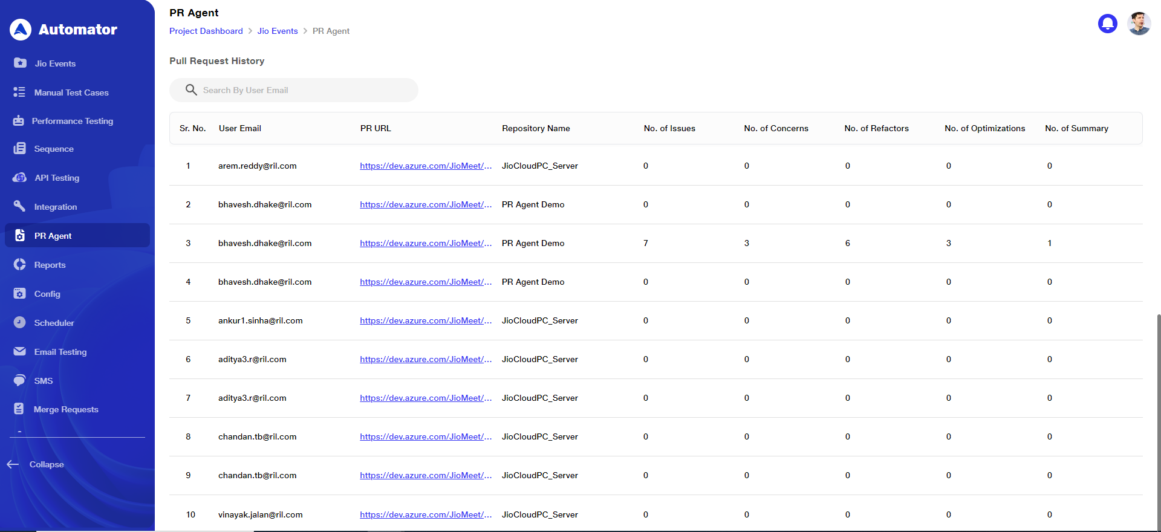This screenshot has height=532, width=1161.
Task: Click Jio Events breadcrumb link
Action: [x=278, y=31]
